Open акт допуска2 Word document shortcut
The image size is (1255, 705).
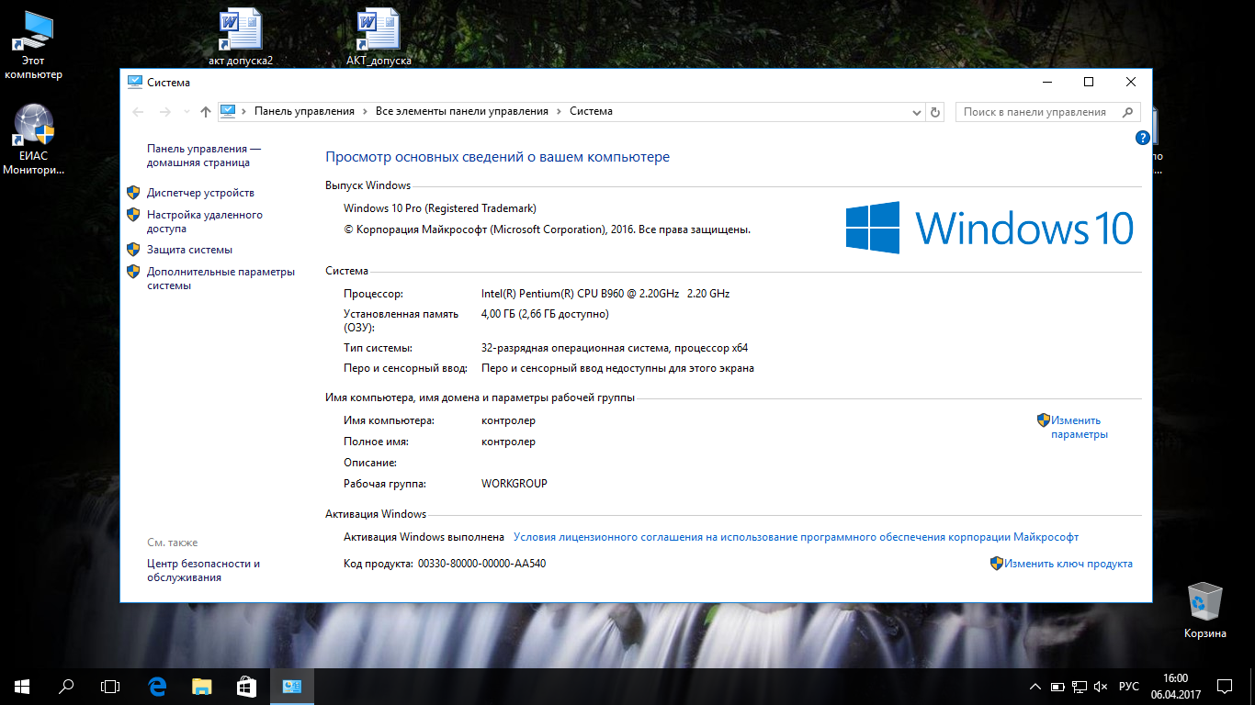click(241, 38)
